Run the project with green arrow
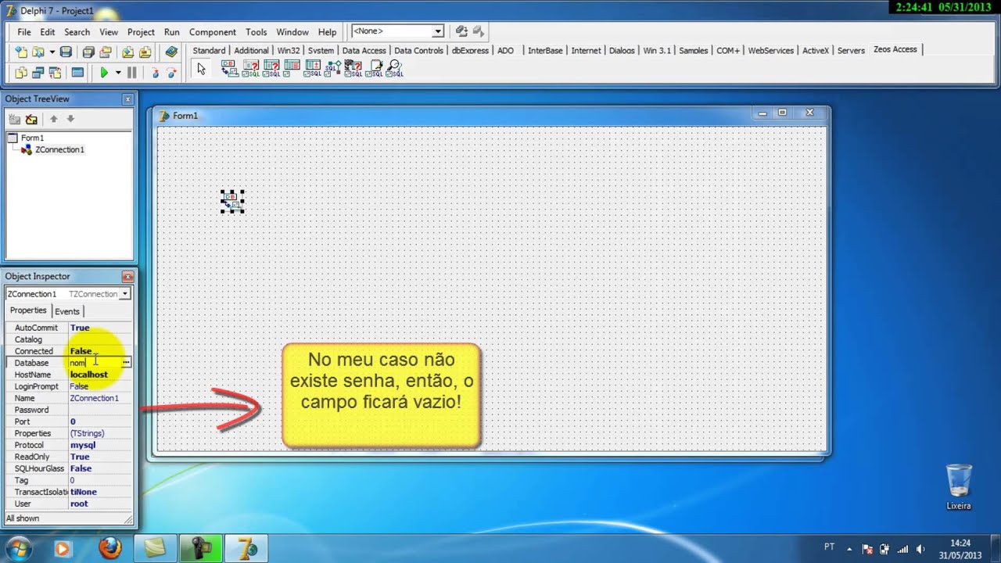The width and height of the screenshot is (1001, 563). [x=104, y=73]
